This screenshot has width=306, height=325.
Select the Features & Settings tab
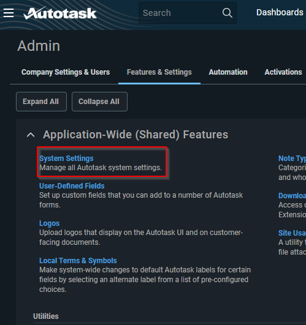pyautogui.click(x=159, y=72)
